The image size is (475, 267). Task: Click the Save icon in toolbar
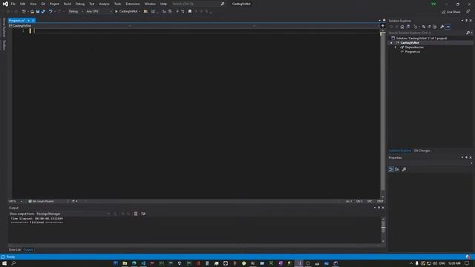coord(38,12)
